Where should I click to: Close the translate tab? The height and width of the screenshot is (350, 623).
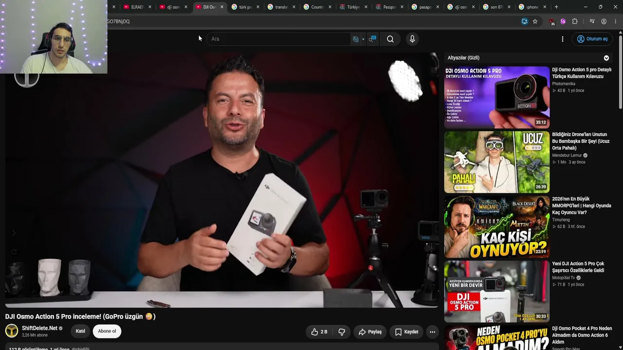293,7
